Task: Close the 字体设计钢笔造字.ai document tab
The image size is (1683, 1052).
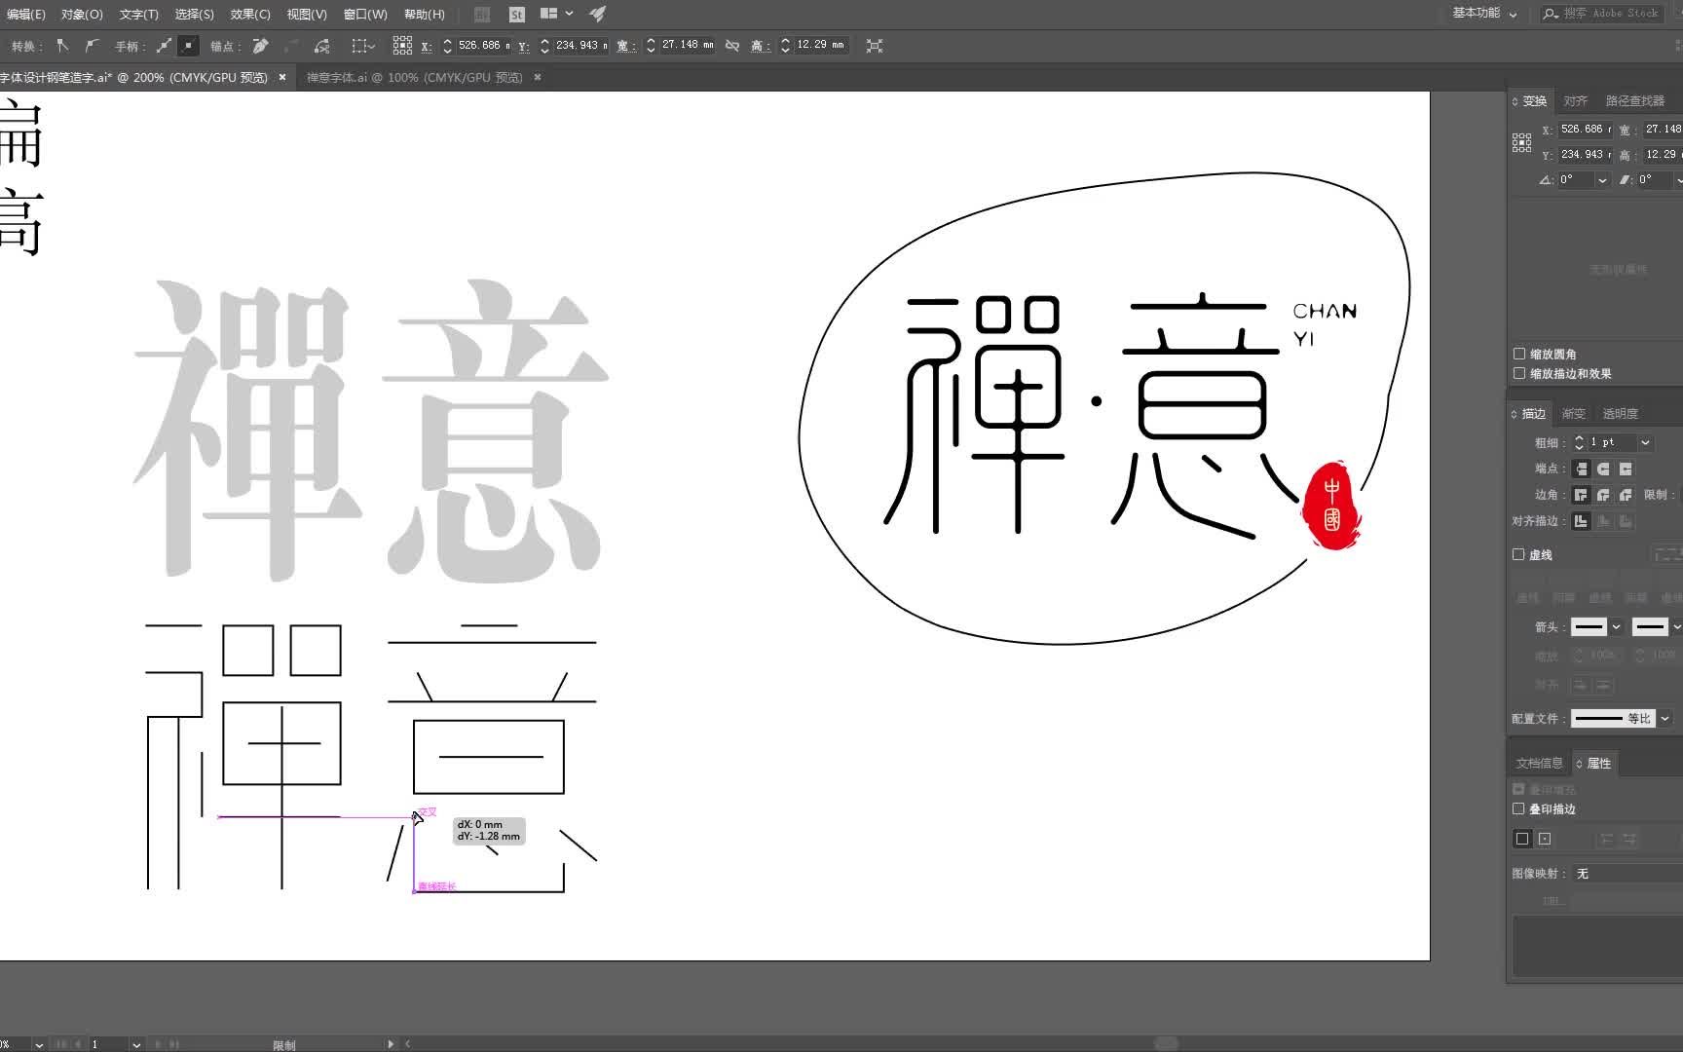Action: click(x=282, y=77)
